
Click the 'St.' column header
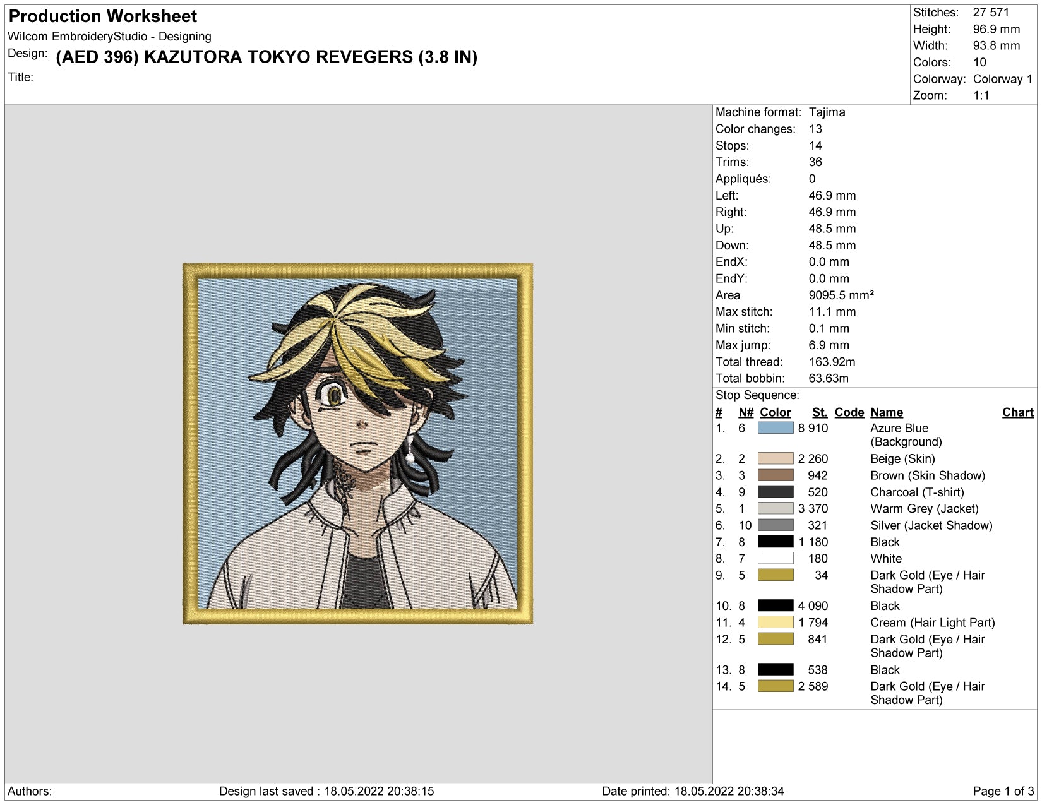point(820,412)
